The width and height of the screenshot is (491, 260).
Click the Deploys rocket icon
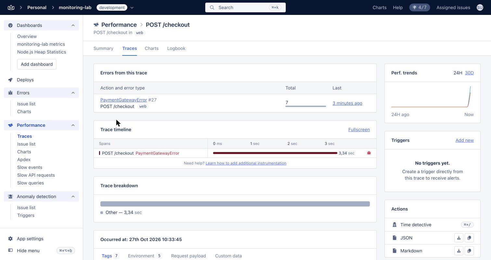click(10, 80)
